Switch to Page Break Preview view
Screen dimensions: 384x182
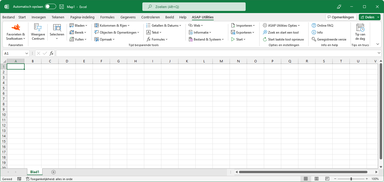pos(327,179)
